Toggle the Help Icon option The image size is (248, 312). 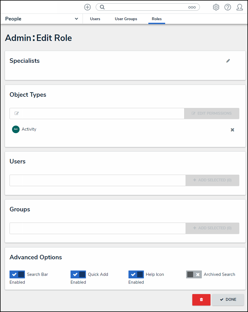coord(136,274)
